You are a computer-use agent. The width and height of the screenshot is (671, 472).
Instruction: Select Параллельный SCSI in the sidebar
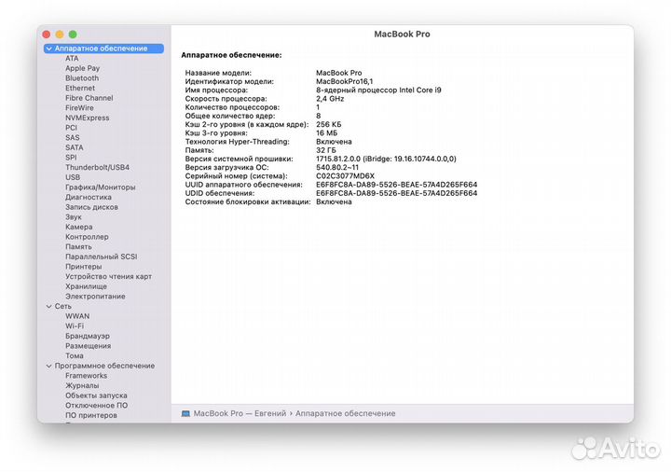pos(101,257)
